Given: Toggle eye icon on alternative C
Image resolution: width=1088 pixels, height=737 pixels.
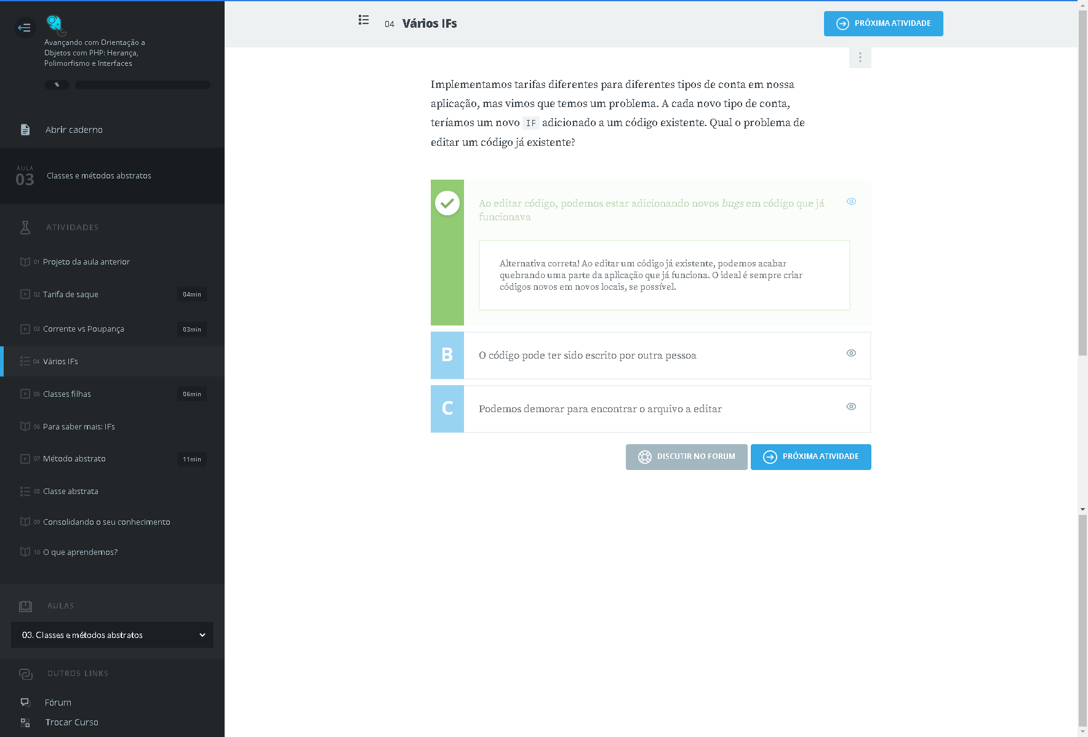Looking at the screenshot, I should pyautogui.click(x=851, y=407).
